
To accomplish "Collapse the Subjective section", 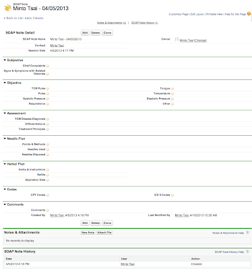I will pyautogui.click(x=5, y=60).
